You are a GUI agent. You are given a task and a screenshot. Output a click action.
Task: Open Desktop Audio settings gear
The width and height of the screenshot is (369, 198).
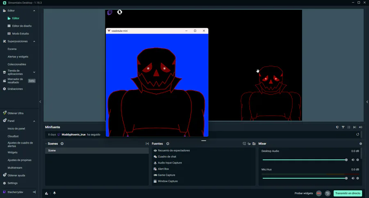358,160
